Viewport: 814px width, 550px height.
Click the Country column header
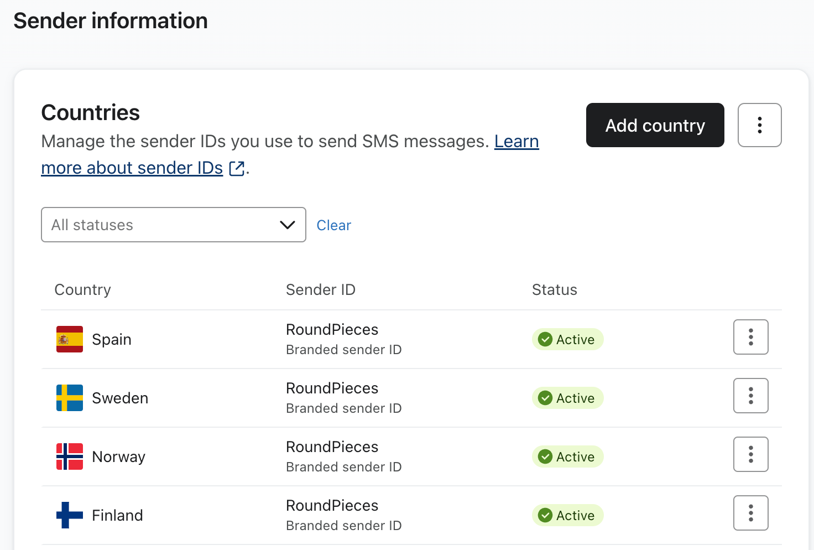(x=82, y=289)
